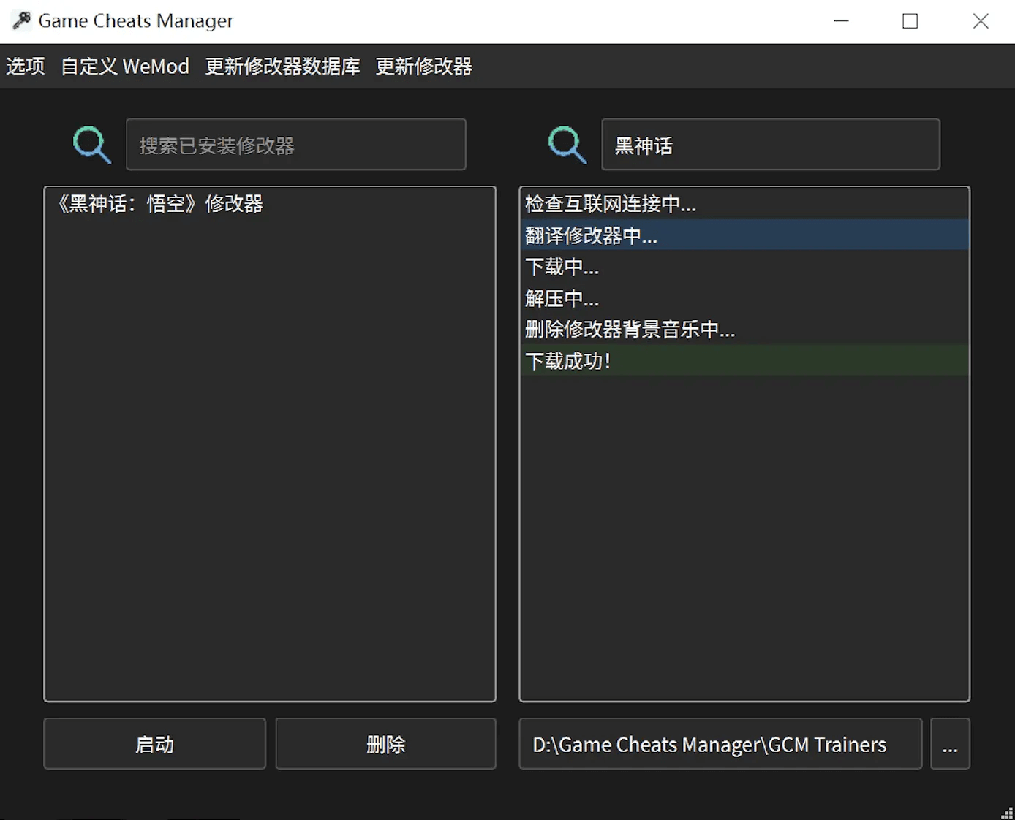This screenshot has height=820, width=1015.
Task: Focus the 搜索已安装修改器 search field
Action: [x=296, y=144]
